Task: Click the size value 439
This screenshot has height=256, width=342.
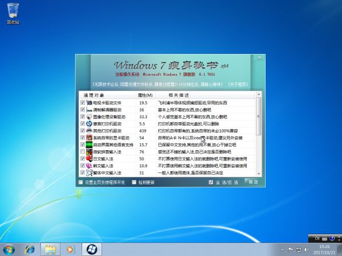Action: coord(142,131)
